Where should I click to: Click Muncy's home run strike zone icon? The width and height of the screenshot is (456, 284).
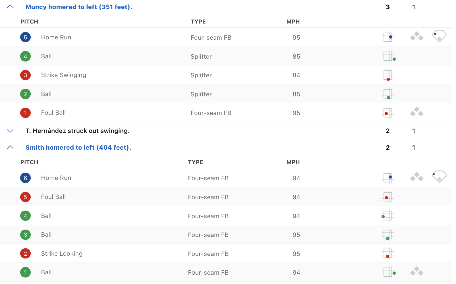click(388, 37)
